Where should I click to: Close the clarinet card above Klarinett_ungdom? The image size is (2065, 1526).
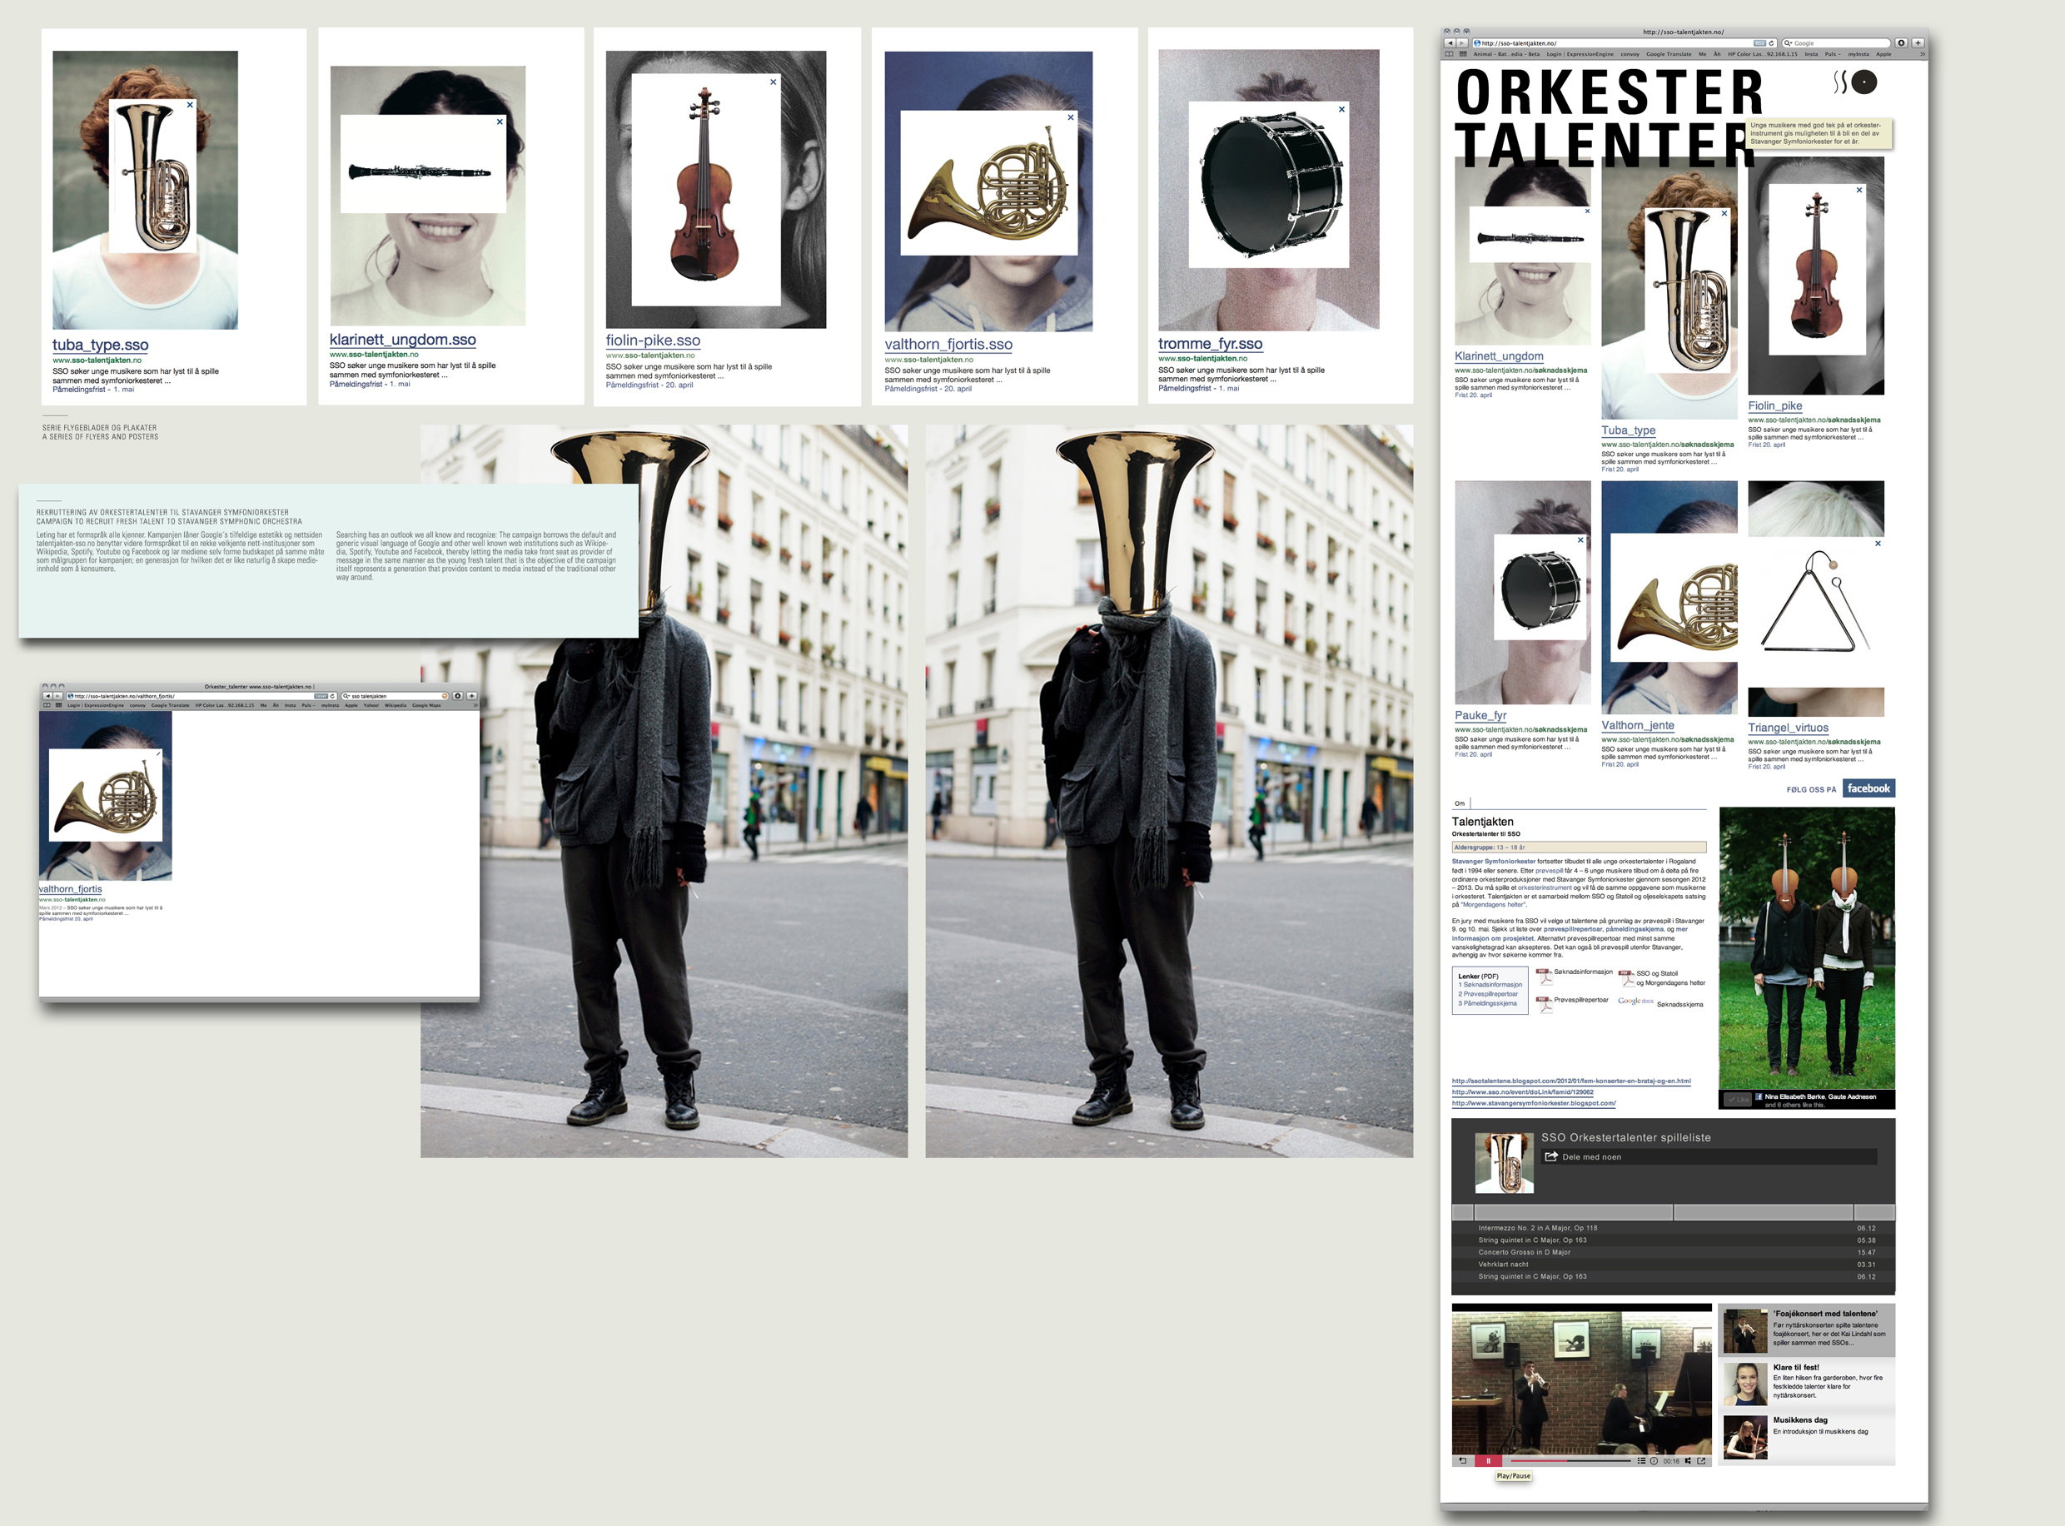pos(1587,211)
